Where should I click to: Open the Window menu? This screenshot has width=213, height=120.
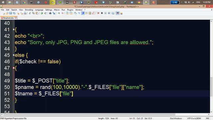pos(79,10)
